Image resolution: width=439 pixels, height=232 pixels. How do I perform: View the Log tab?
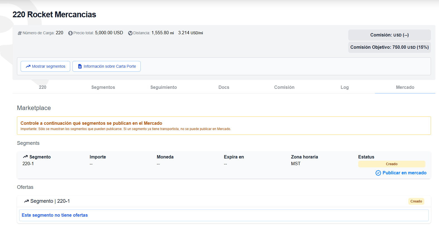click(x=345, y=87)
